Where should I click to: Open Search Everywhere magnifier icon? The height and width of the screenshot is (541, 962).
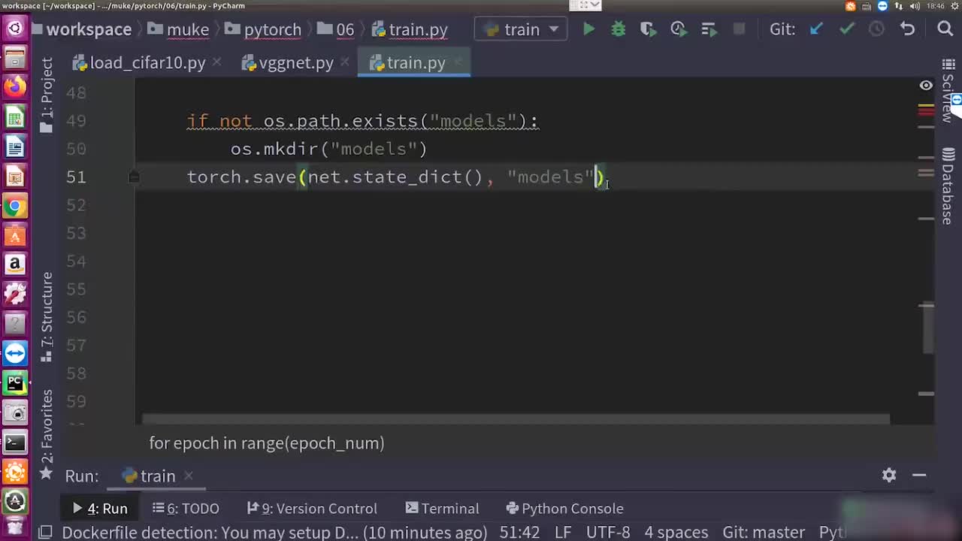click(x=945, y=29)
